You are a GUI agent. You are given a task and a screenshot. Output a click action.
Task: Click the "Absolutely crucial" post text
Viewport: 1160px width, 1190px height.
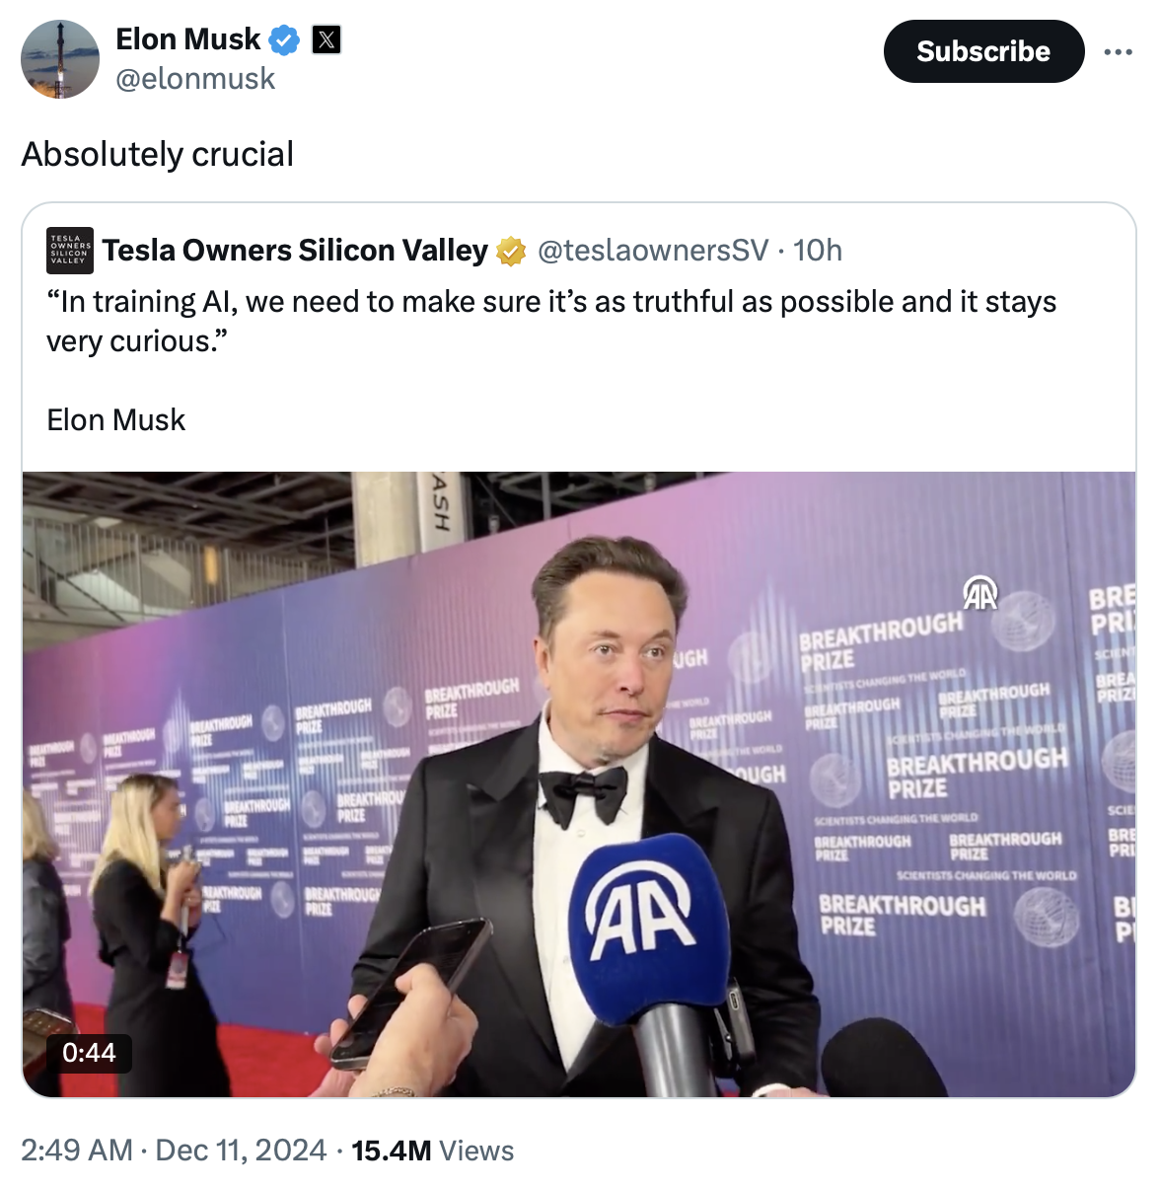coord(158,155)
